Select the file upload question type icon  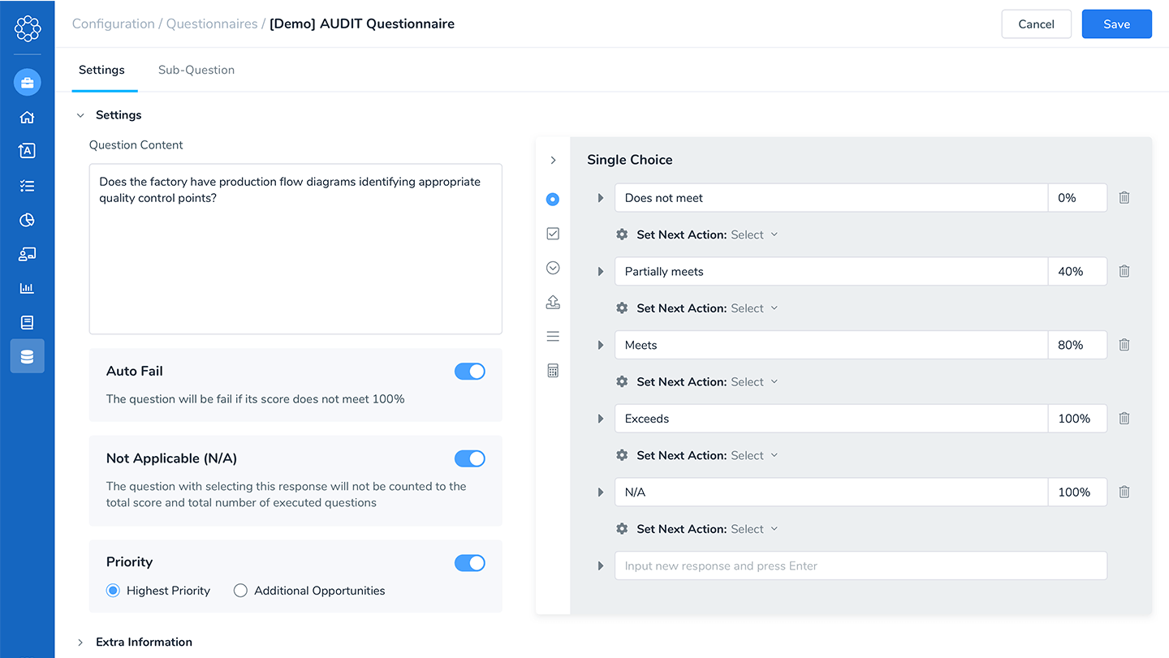pos(553,303)
